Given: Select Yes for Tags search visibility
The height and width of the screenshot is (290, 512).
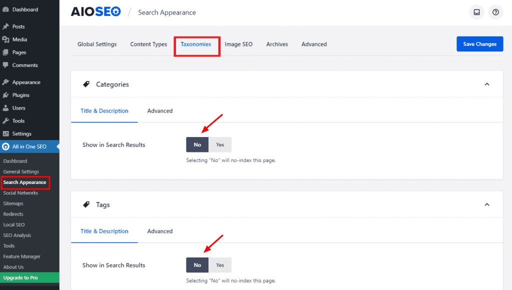Looking at the screenshot, I should coord(220,265).
